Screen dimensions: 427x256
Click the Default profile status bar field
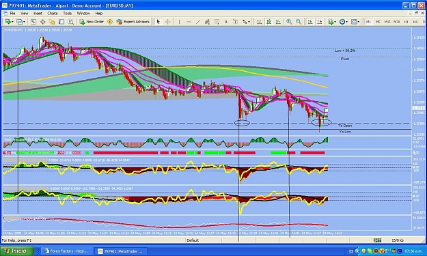(204, 240)
